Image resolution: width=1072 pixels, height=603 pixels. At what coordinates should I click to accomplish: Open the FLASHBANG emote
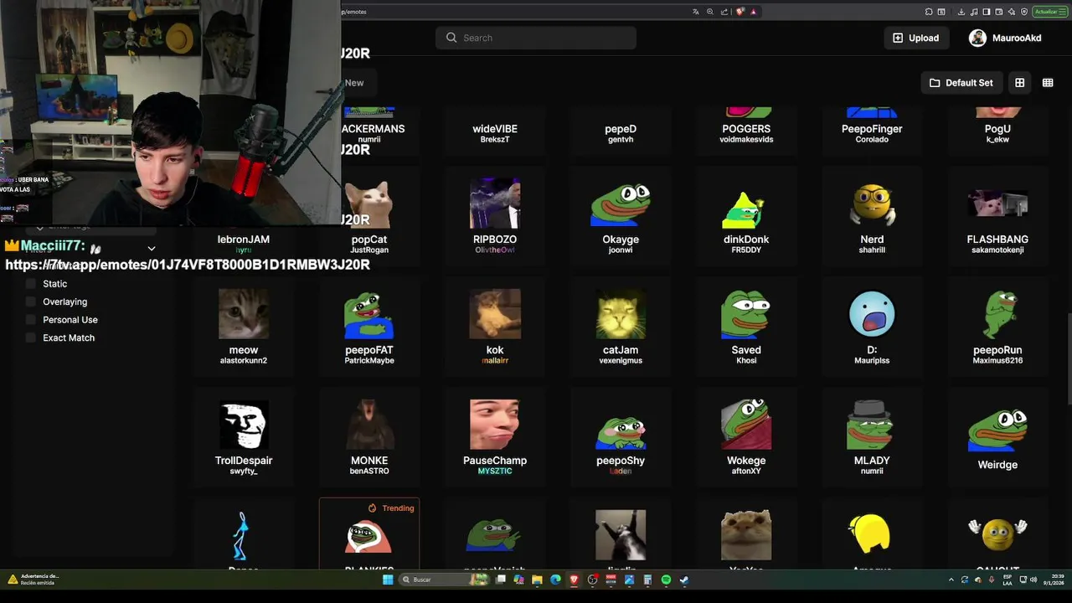point(997,215)
